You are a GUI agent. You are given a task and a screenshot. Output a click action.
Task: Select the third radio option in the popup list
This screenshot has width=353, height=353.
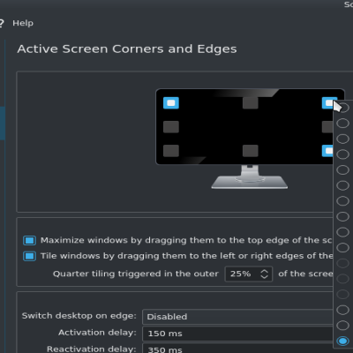(x=342, y=139)
